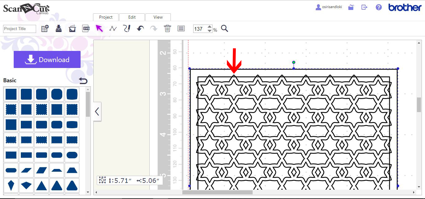Switch to the Edit tab

(x=132, y=17)
